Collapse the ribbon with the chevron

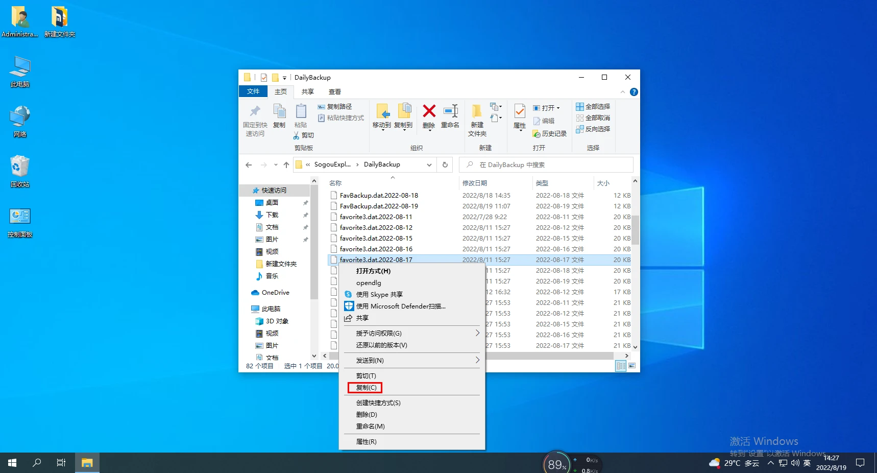622,92
